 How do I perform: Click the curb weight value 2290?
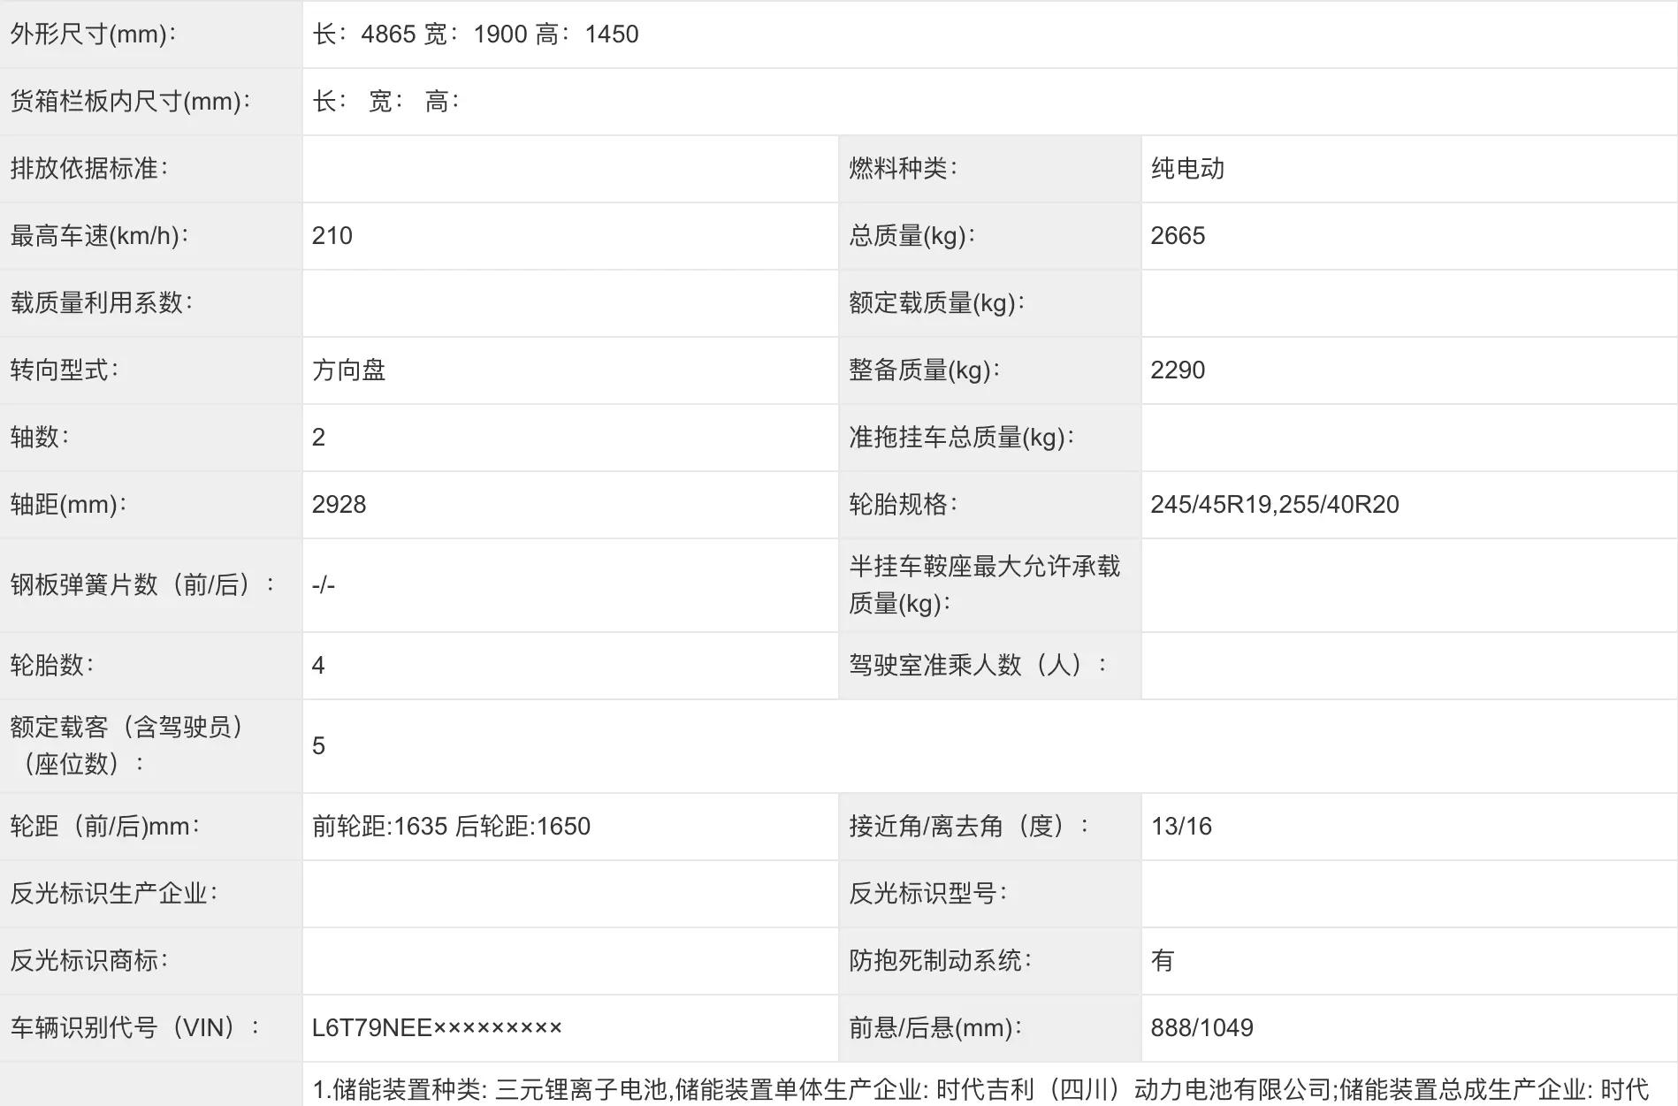tap(1178, 370)
